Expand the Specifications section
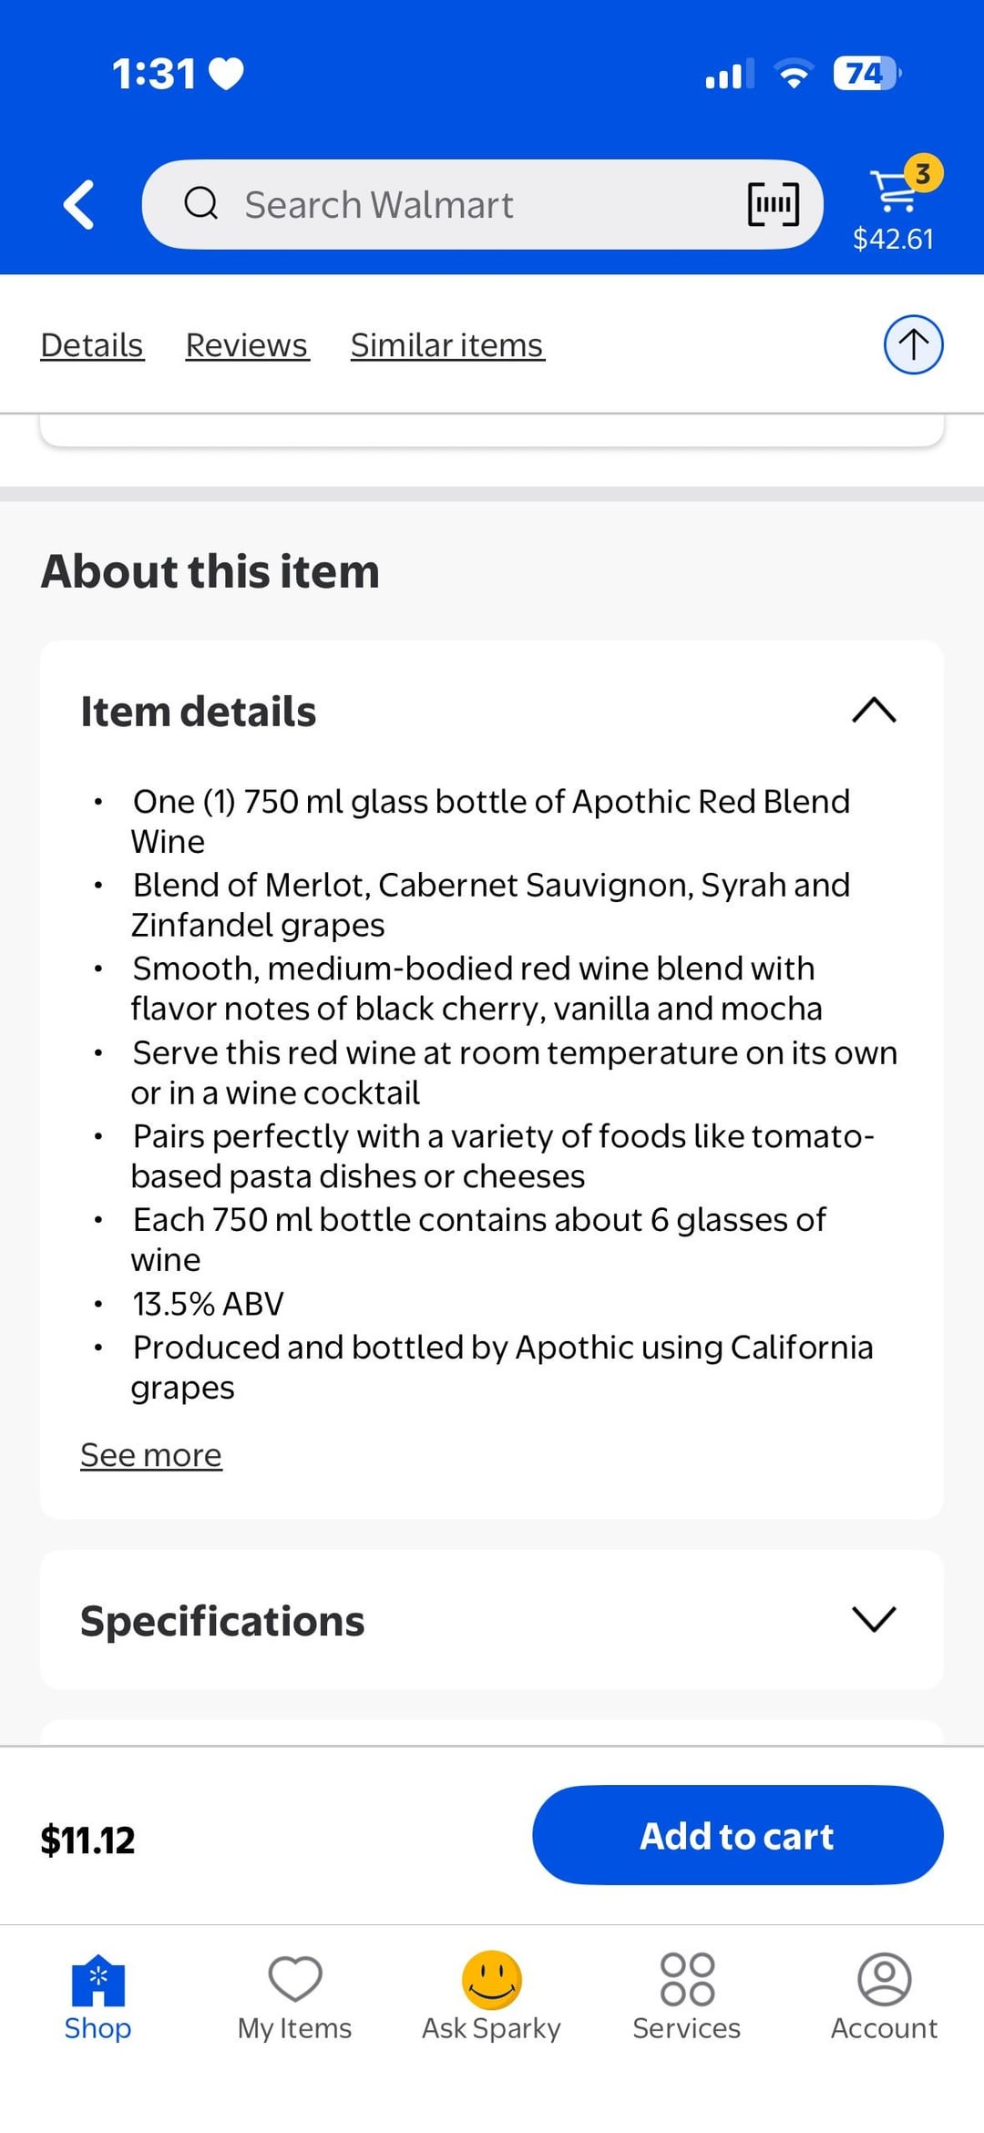The image size is (984, 2133). 873,1619
